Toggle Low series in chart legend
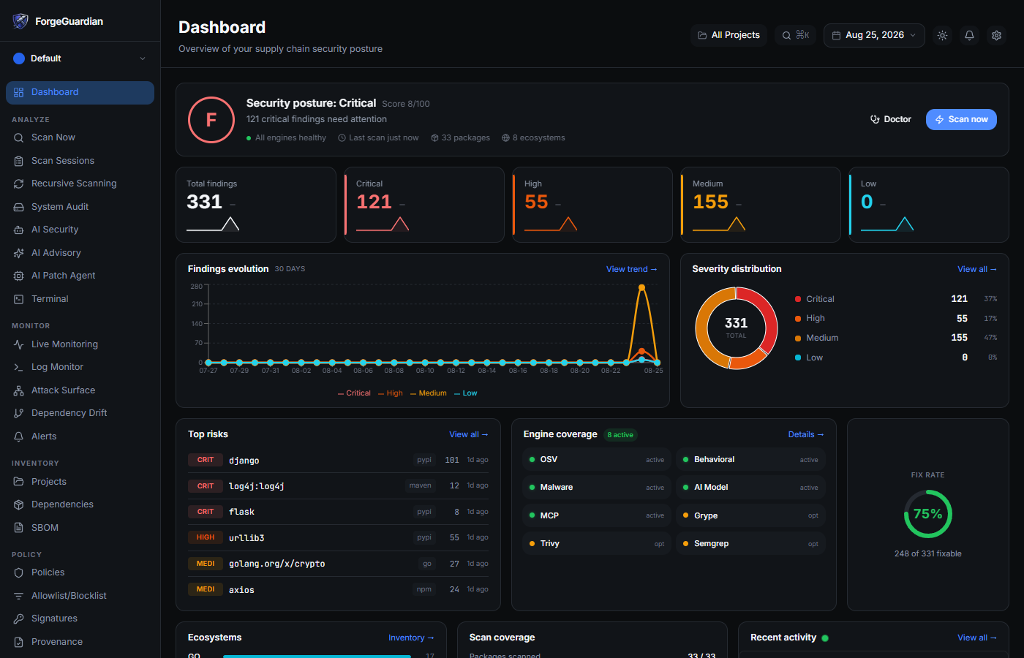 [x=466, y=393]
